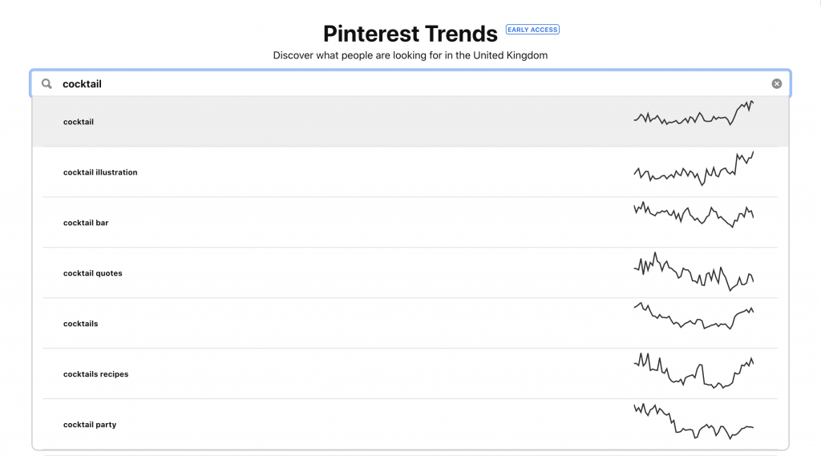Click the trend sparkline in the cocktail row
This screenshot has height=456, width=821.
click(694, 113)
